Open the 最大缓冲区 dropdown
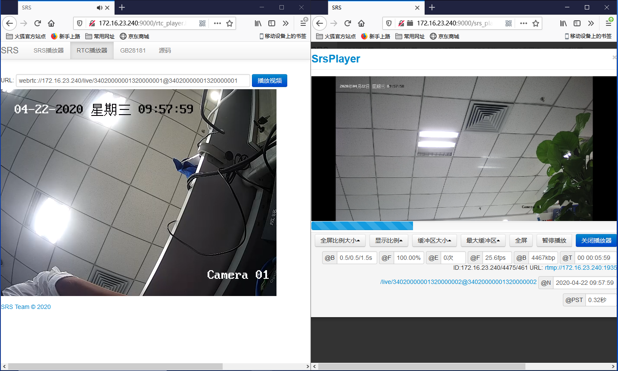618x371 pixels. tap(483, 240)
